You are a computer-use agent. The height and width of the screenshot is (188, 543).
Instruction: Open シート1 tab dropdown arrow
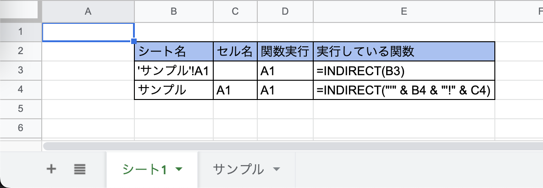[x=179, y=170]
